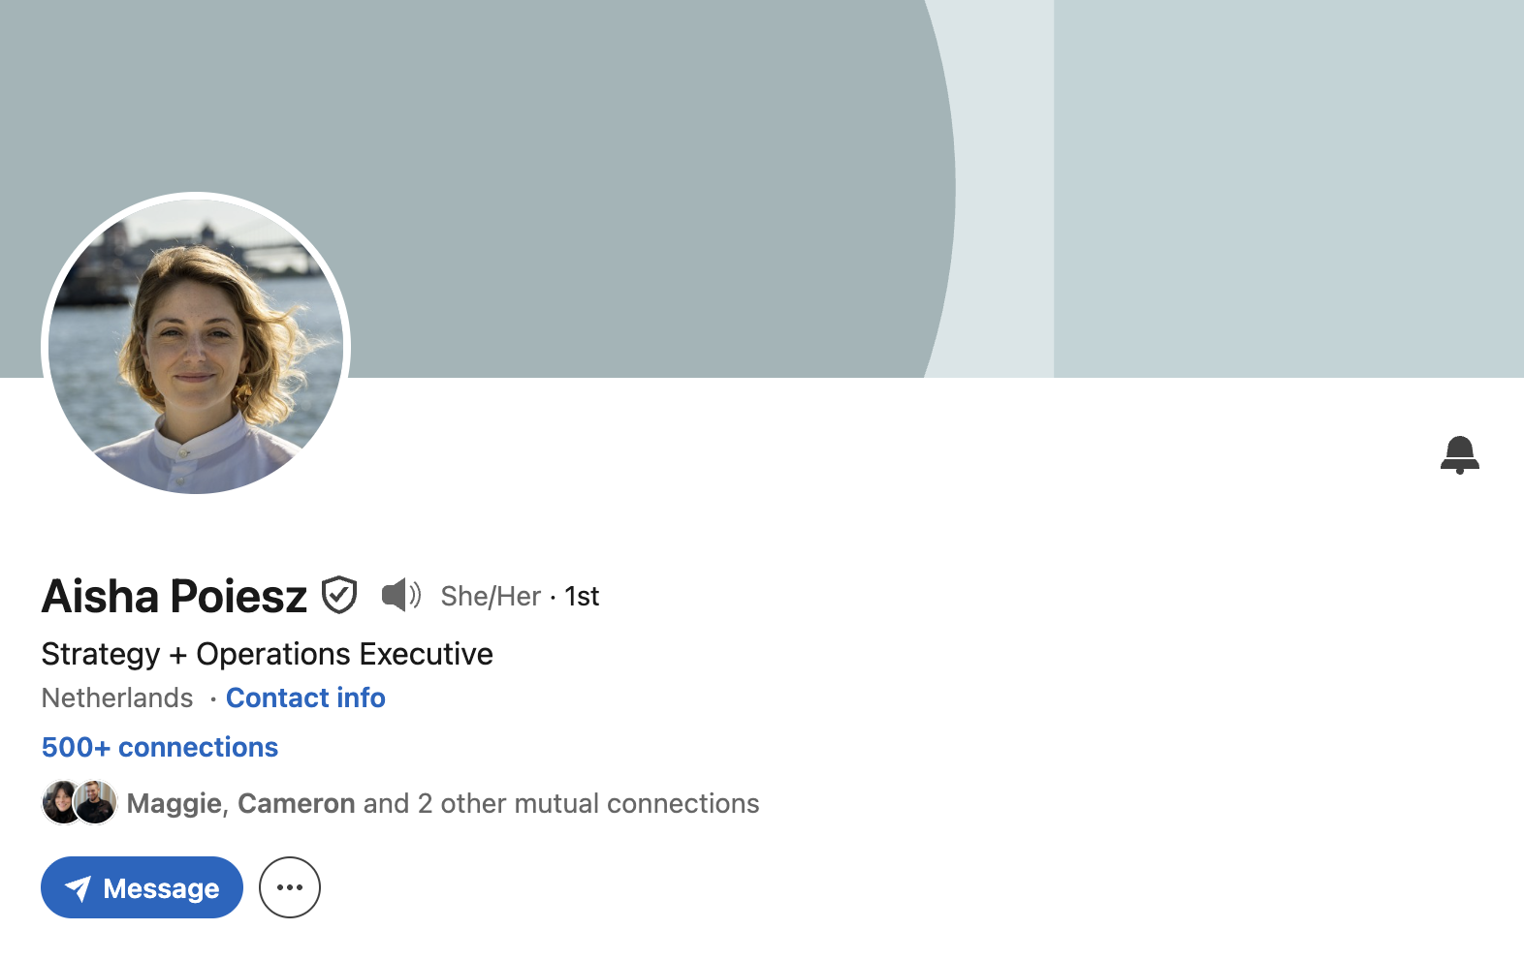Click the 1st degree connection label

582,596
